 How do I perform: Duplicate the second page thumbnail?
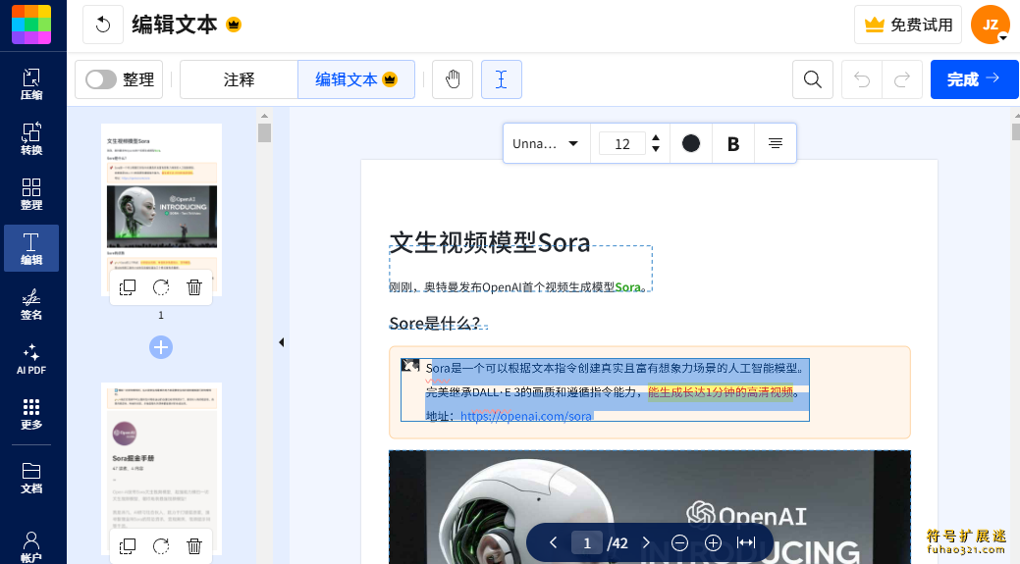tap(128, 546)
